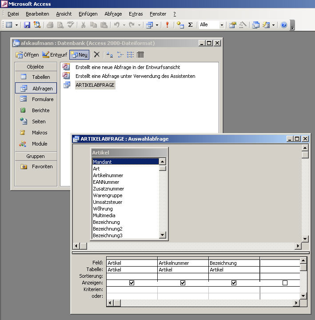This screenshot has width=315, height=320.
Task: Uncheck Anzeigen for the Artikelnummer column
Action: click(183, 283)
